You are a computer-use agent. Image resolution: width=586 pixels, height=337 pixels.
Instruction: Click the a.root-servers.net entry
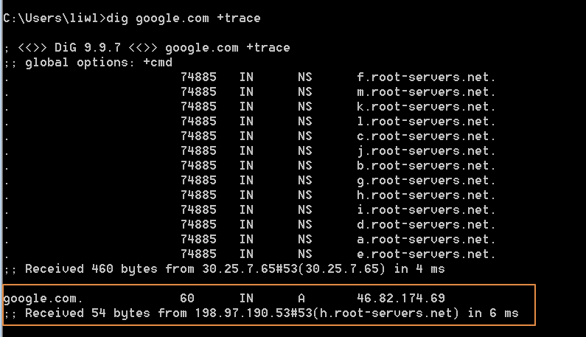[x=426, y=239]
